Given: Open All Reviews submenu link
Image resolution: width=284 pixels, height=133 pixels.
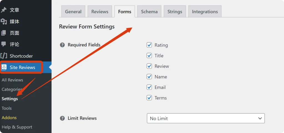Looking at the screenshot, I should tap(12, 80).
